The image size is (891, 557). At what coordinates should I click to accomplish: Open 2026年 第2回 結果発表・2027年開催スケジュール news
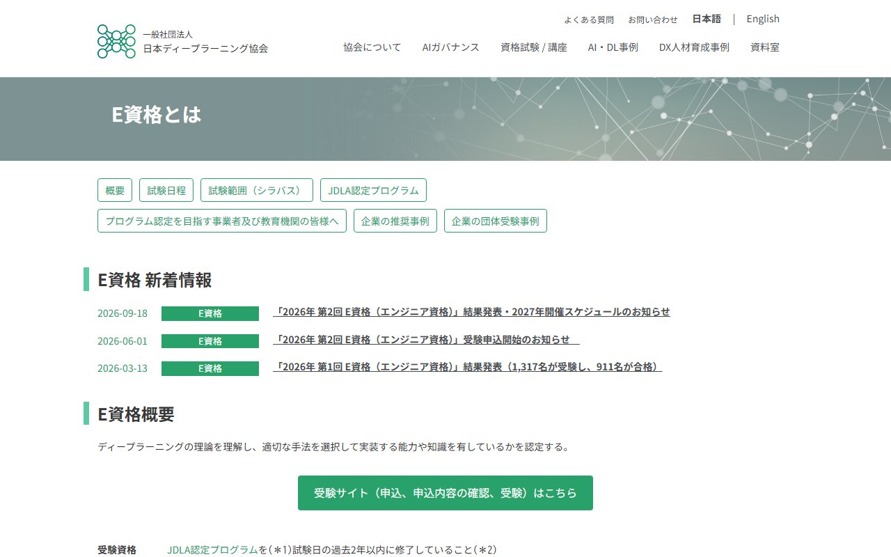471,312
